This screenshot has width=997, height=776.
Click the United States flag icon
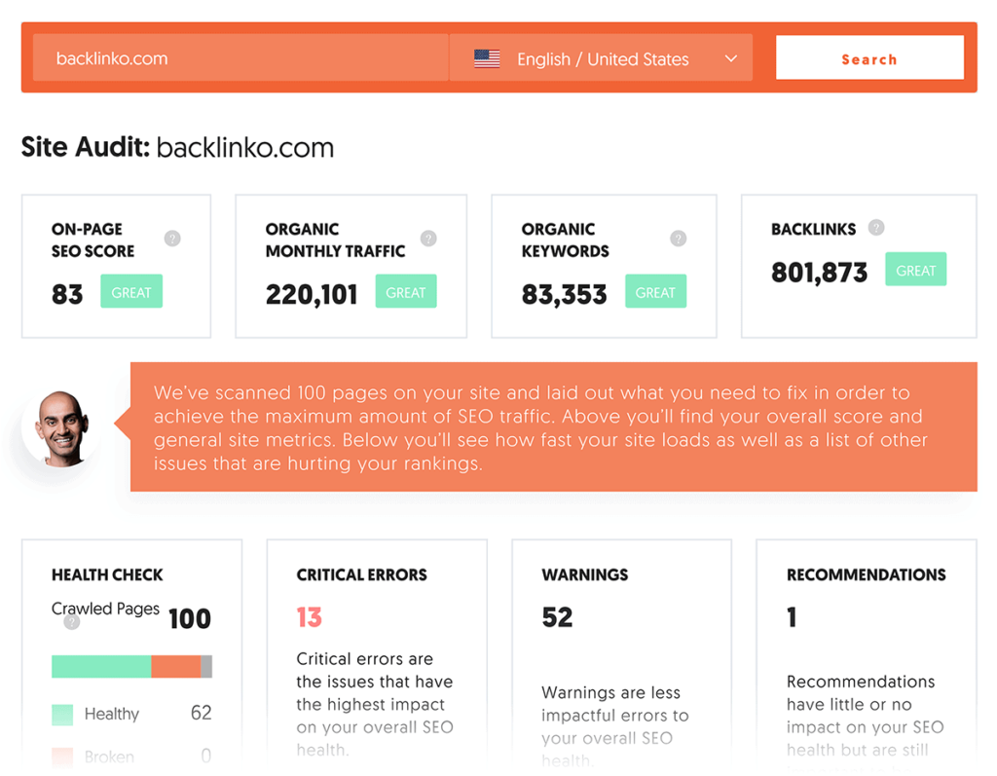click(487, 59)
